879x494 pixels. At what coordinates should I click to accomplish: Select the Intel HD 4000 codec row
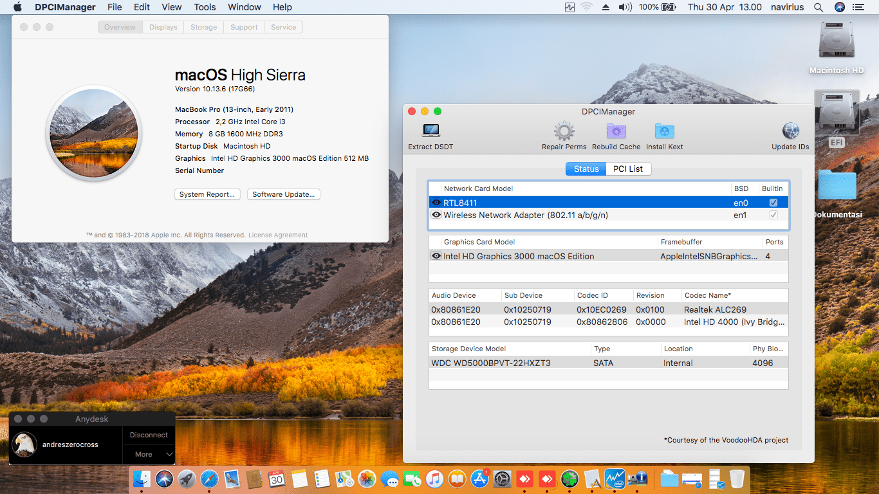(x=609, y=322)
